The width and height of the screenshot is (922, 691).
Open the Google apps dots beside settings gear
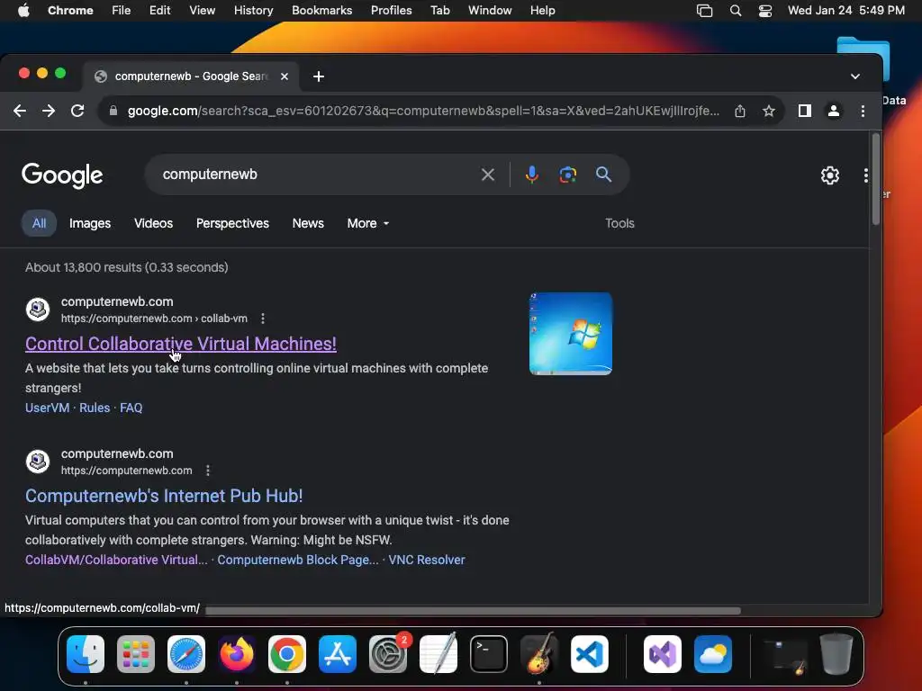pyautogui.click(x=865, y=175)
